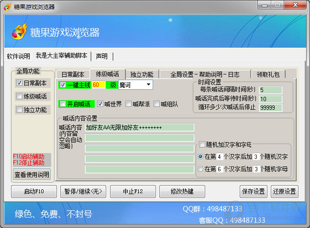The image size is (310, 228).
Task: Click the 绿色、免费、不封号 footer text
Action: 54,214
